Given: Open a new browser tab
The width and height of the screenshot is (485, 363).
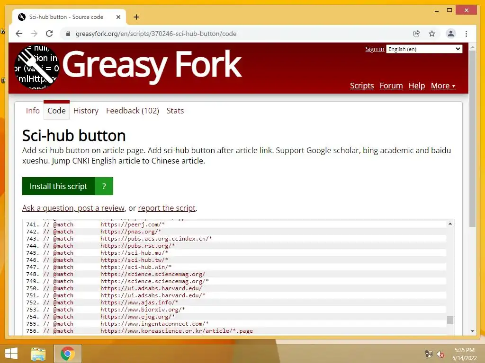Looking at the screenshot, I should pos(136,17).
